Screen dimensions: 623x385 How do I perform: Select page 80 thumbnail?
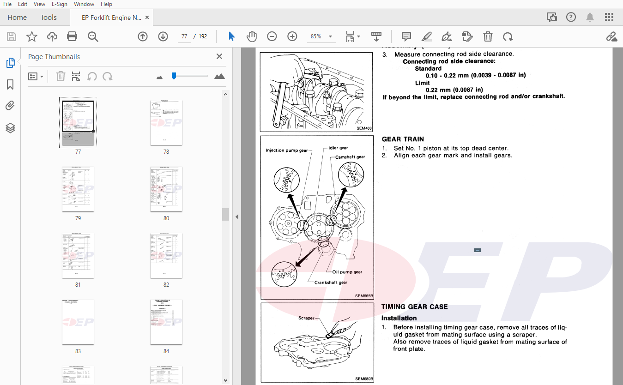166,189
